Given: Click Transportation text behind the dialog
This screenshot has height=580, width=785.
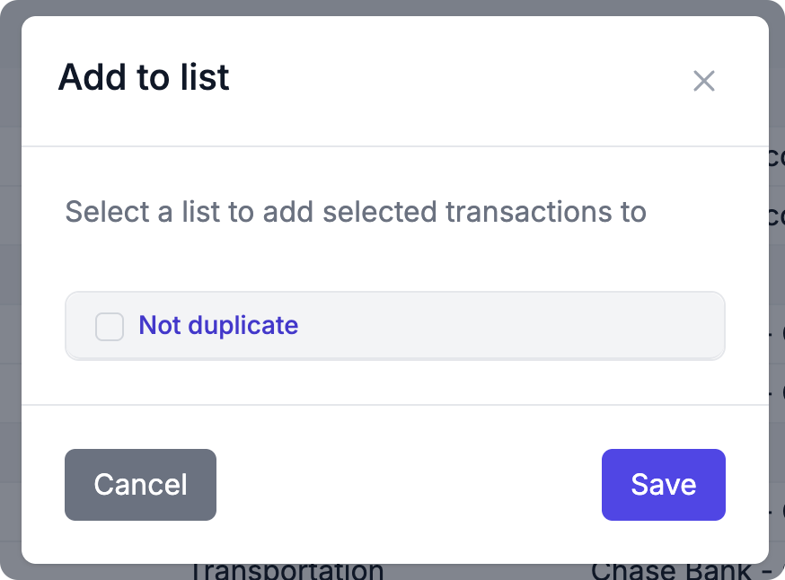Looking at the screenshot, I should (286, 571).
